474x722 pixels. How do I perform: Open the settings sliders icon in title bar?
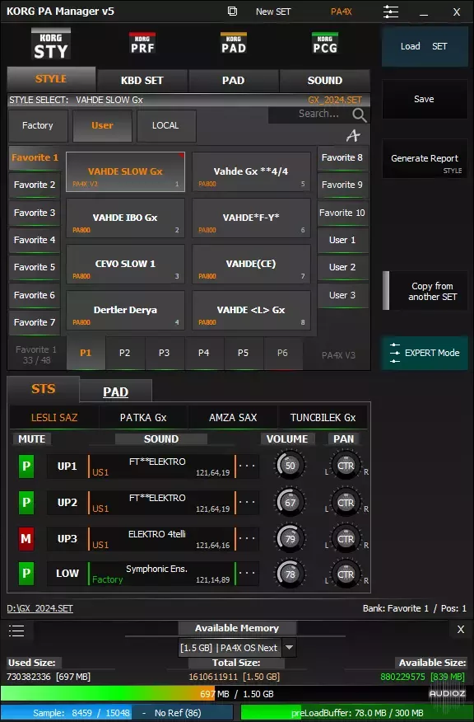coord(391,12)
